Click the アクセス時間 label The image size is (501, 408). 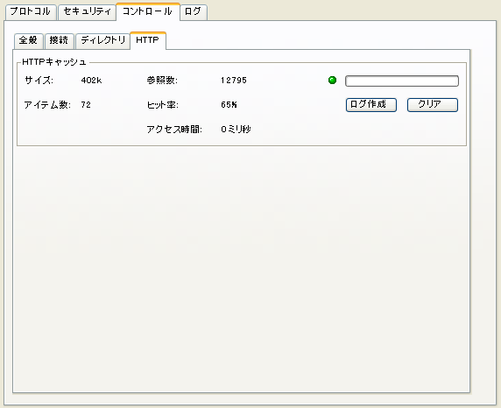174,130
